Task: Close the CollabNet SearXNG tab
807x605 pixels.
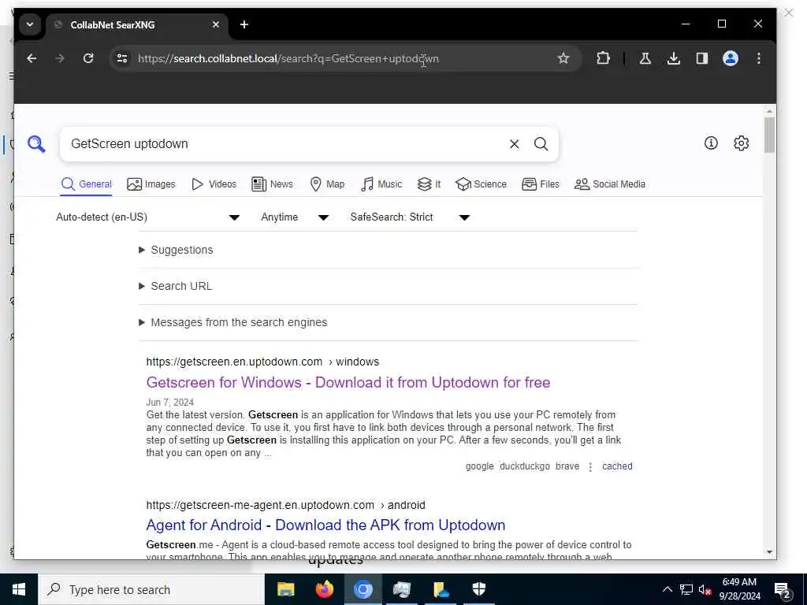Action: pyautogui.click(x=216, y=24)
